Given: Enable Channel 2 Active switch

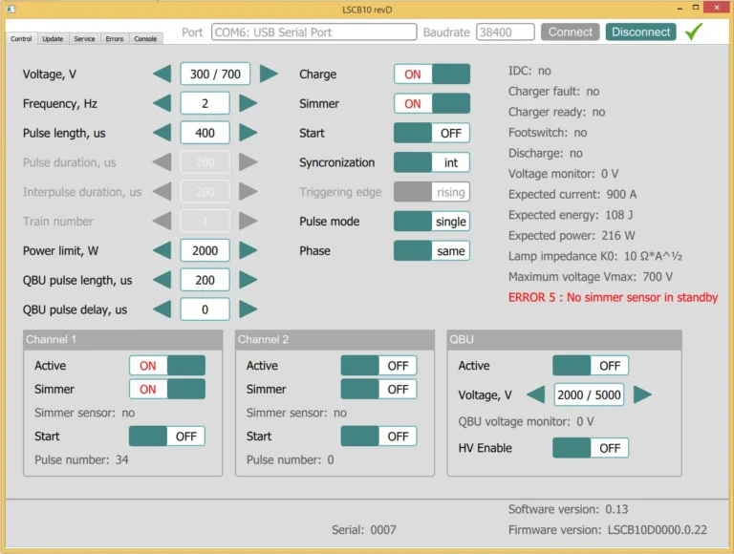Looking at the screenshot, I should pyautogui.click(x=378, y=366).
